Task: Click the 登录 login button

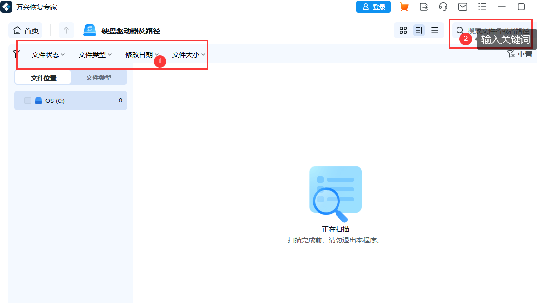Action: [x=373, y=7]
